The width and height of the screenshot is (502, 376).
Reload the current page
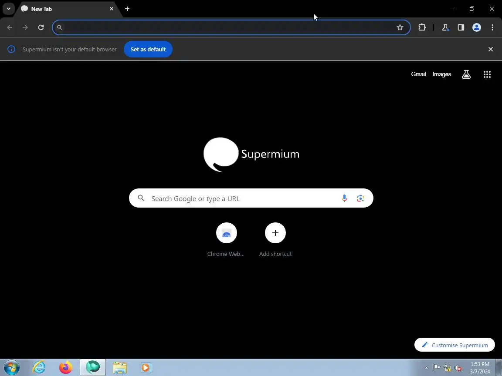click(x=41, y=27)
